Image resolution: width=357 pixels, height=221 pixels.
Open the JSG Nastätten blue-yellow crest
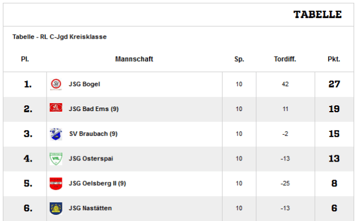(x=56, y=209)
